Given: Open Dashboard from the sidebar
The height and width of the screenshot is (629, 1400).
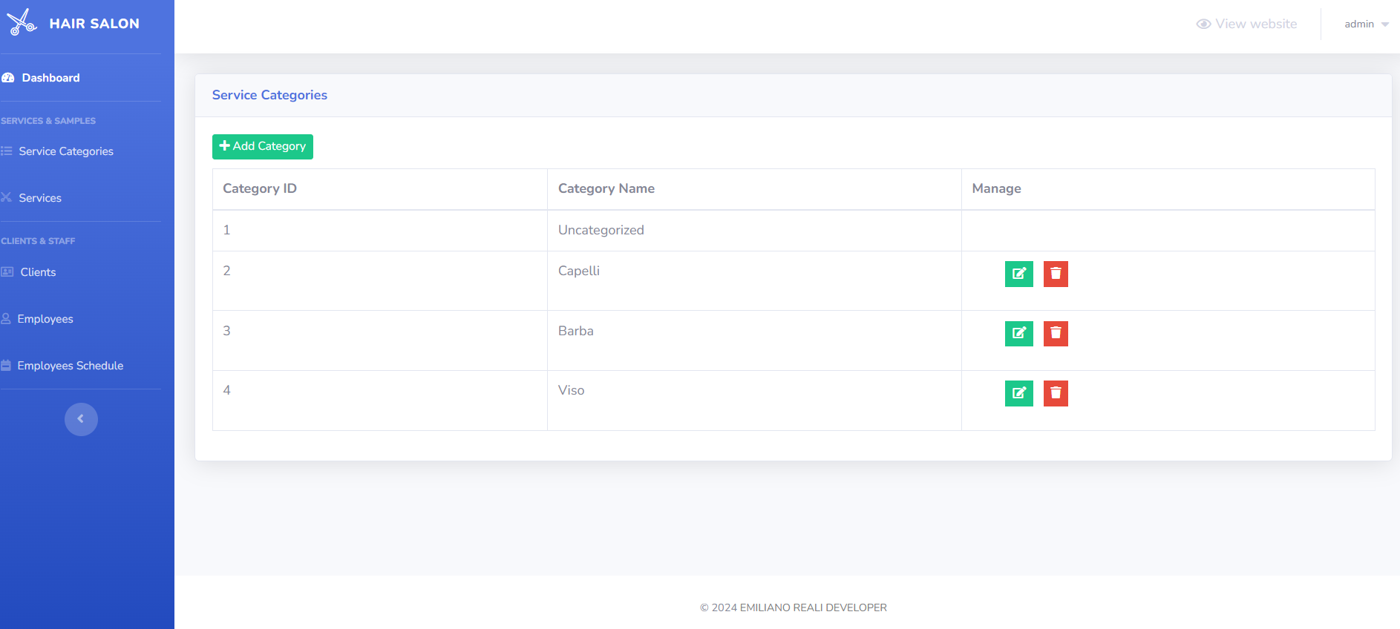Looking at the screenshot, I should 50,78.
